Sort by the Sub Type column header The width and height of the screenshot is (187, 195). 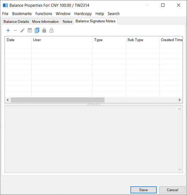142,40
